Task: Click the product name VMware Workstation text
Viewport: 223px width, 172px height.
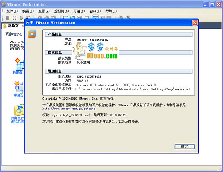Action: click(x=92, y=40)
